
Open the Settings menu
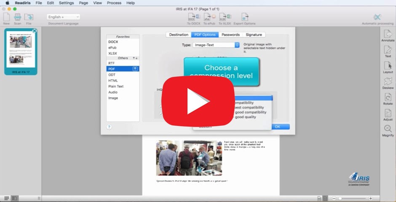pos(67,3)
